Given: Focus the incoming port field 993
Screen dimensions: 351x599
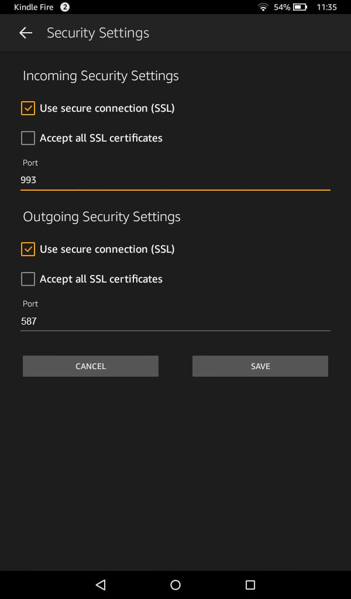Looking at the screenshot, I should point(175,180).
